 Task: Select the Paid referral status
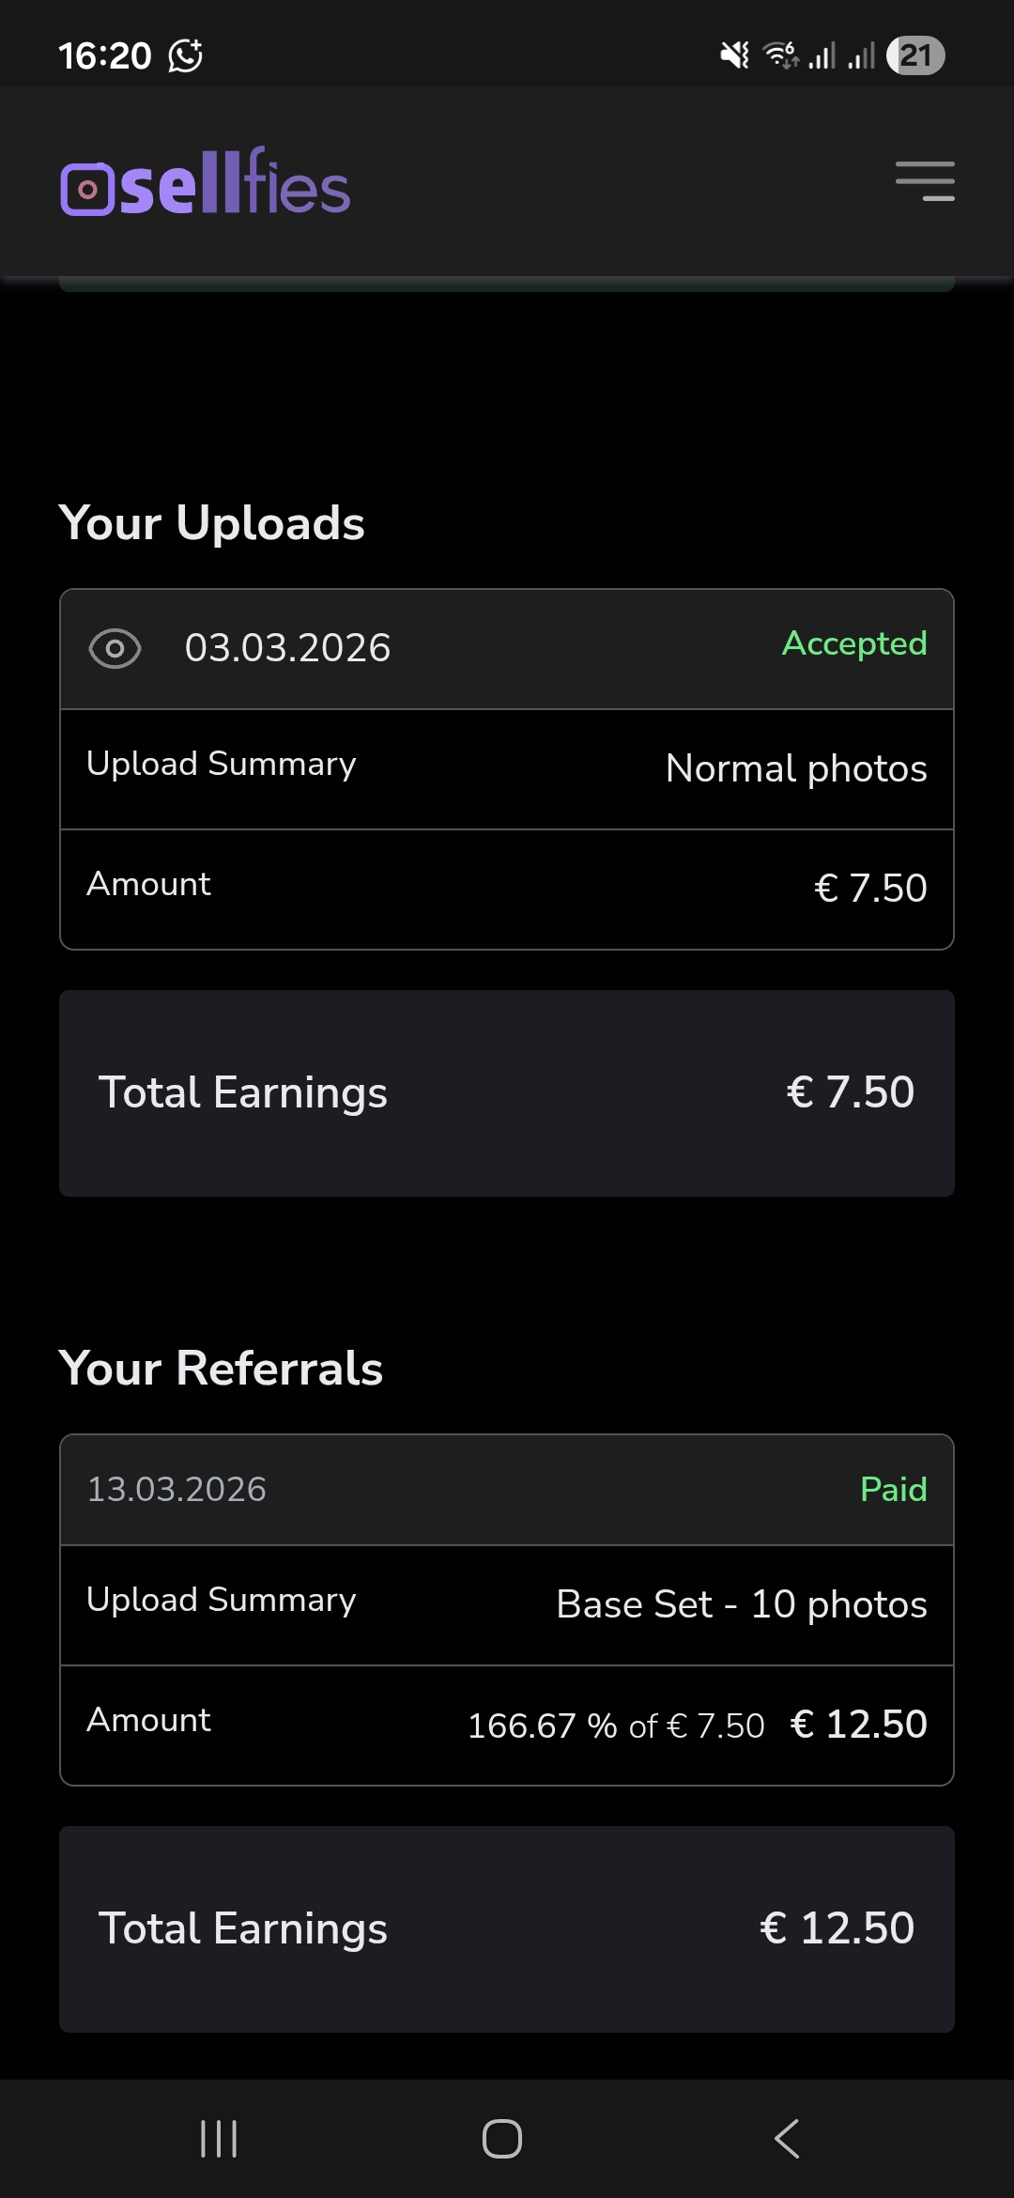pos(893,1489)
